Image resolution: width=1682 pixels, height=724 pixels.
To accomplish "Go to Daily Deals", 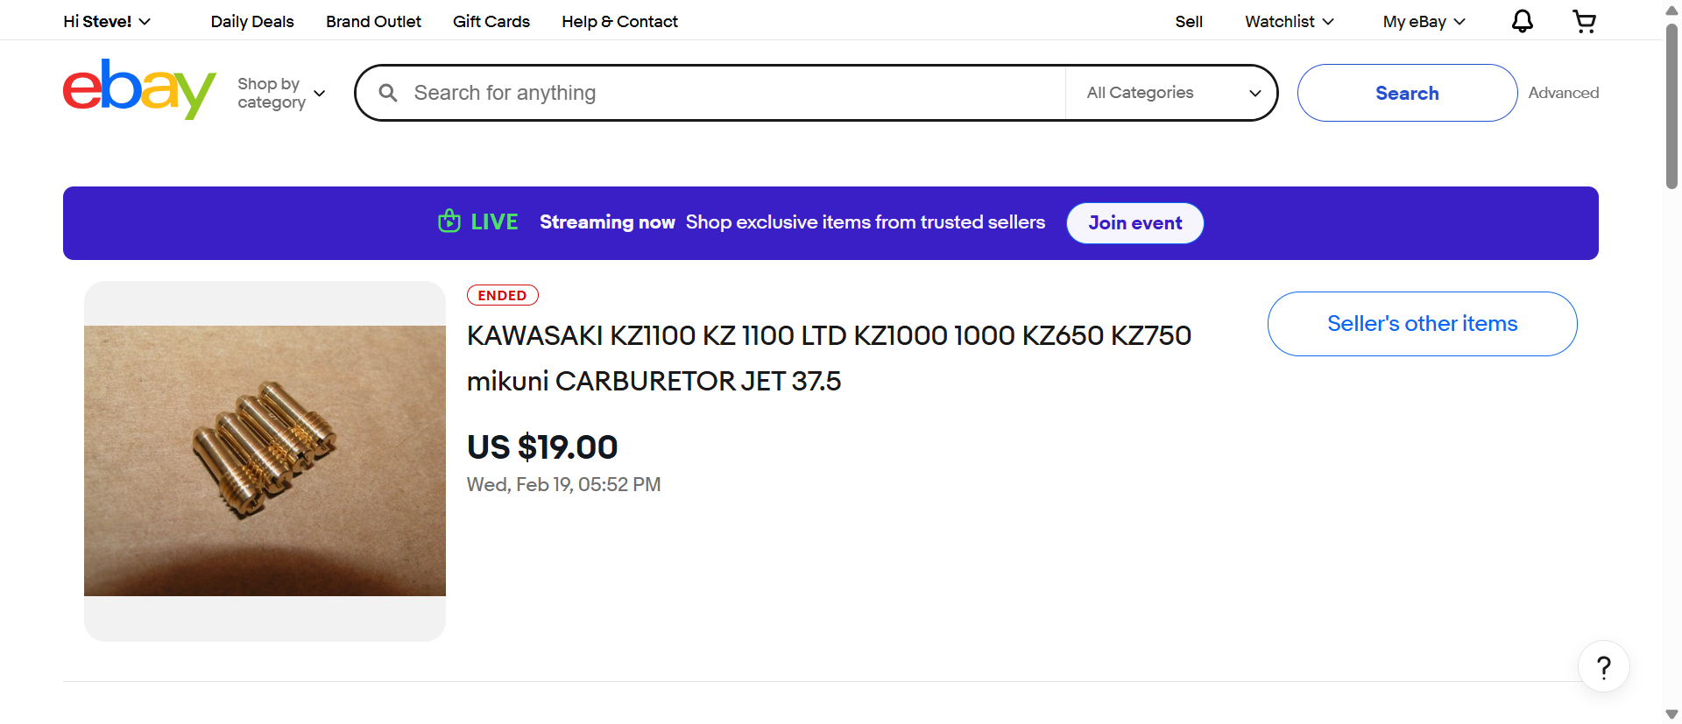I will click(252, 21).
